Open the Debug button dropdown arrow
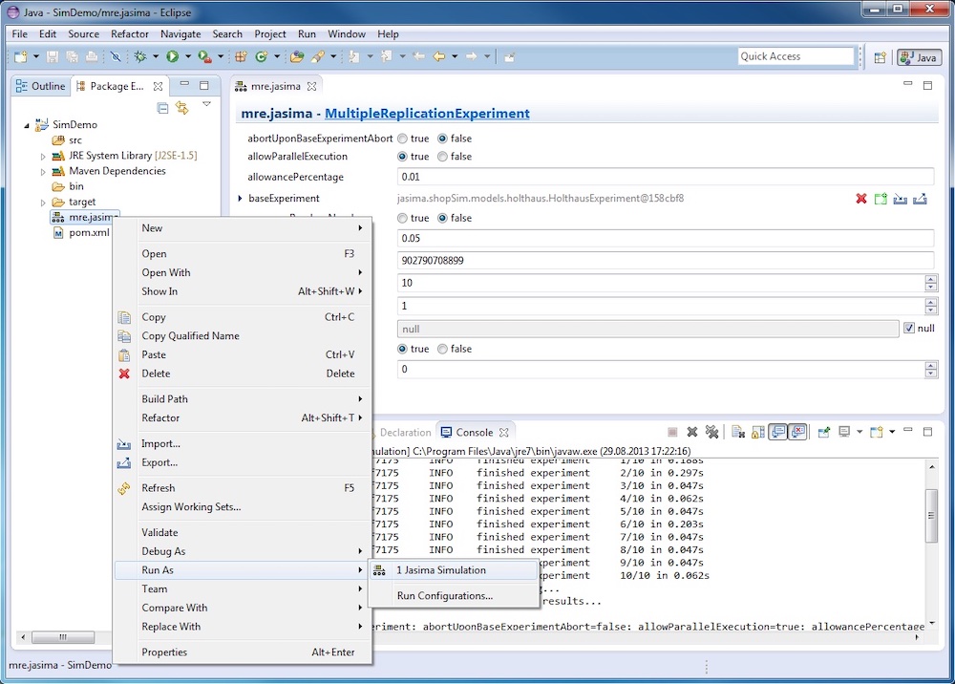Screen dimensions: 955x684 [x=156, y=56]
